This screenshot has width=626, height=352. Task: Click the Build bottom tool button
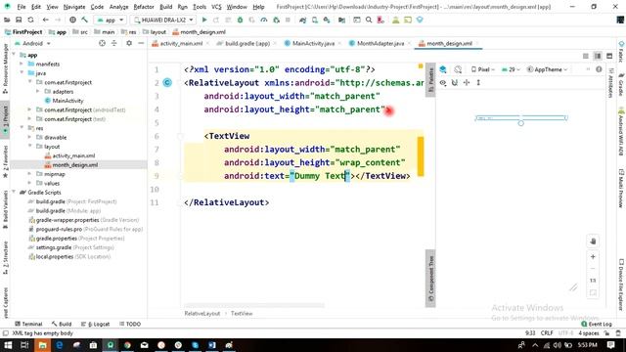(x=62, y=324)
